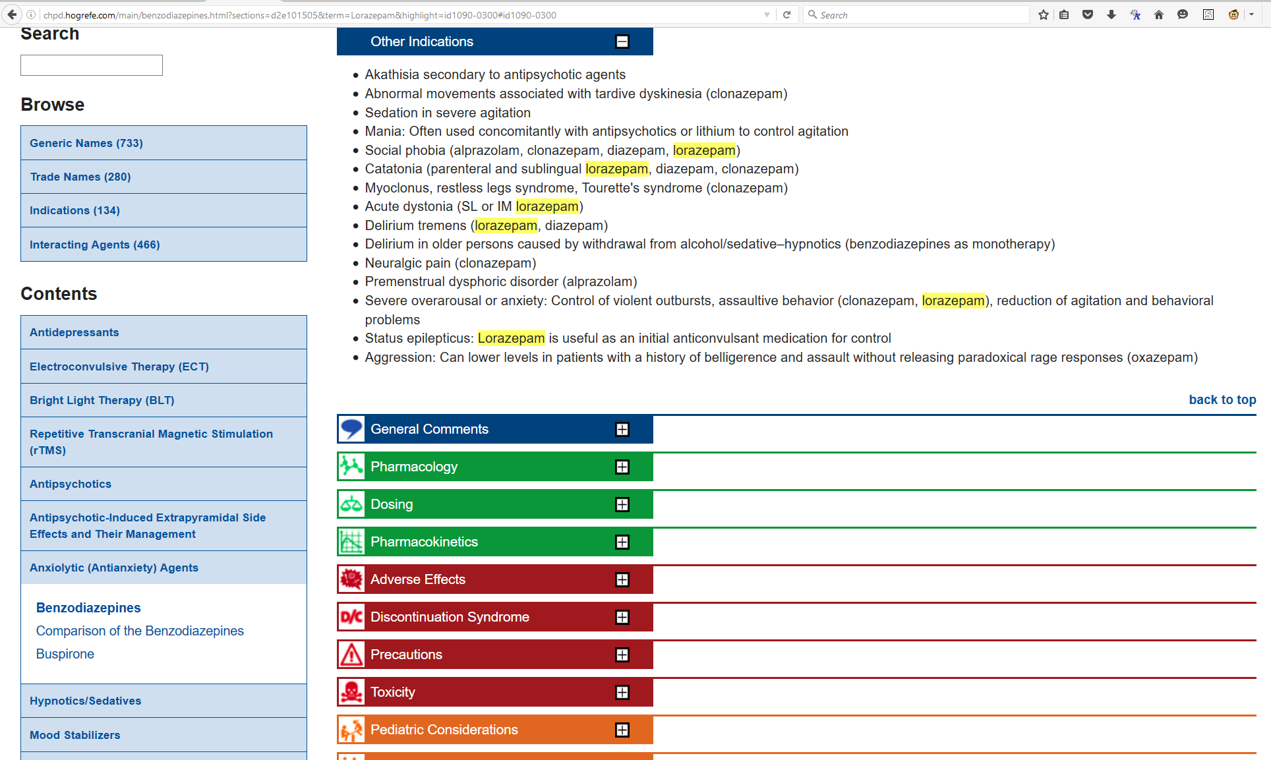Open address bar history dropdown arrow
The width and height of the screenshot is (1271, 760).
[767, 15]
